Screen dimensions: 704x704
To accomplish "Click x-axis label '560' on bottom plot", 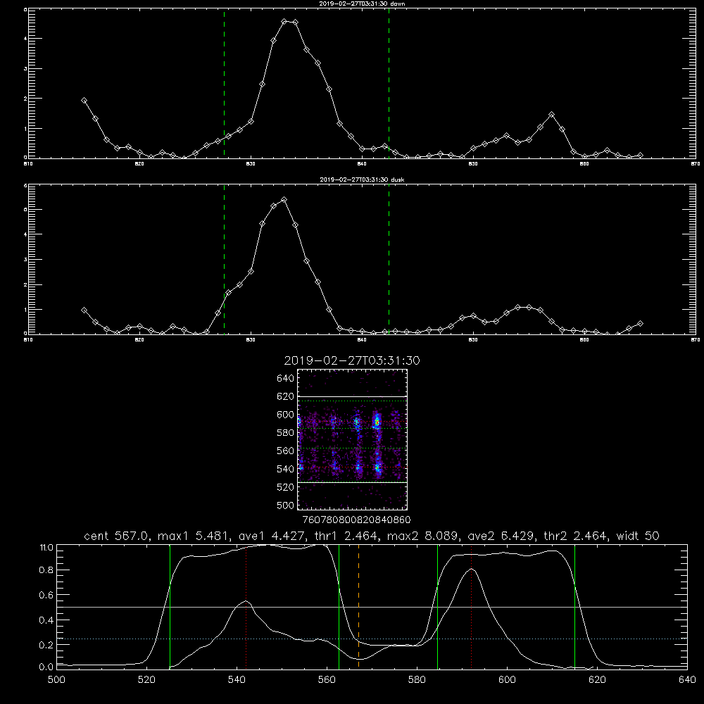I will 327,680.
